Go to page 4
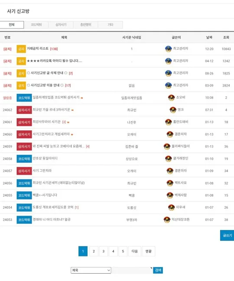This screenshot has width=234, height=281. coord(113,251)
